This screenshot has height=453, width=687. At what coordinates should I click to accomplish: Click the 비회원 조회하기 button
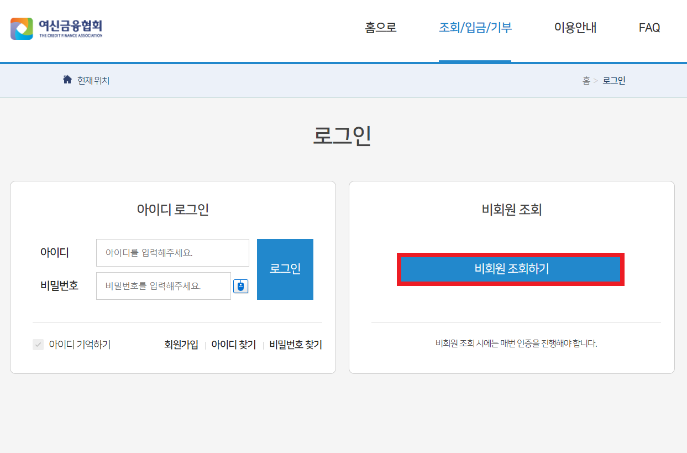pos(511,269)
